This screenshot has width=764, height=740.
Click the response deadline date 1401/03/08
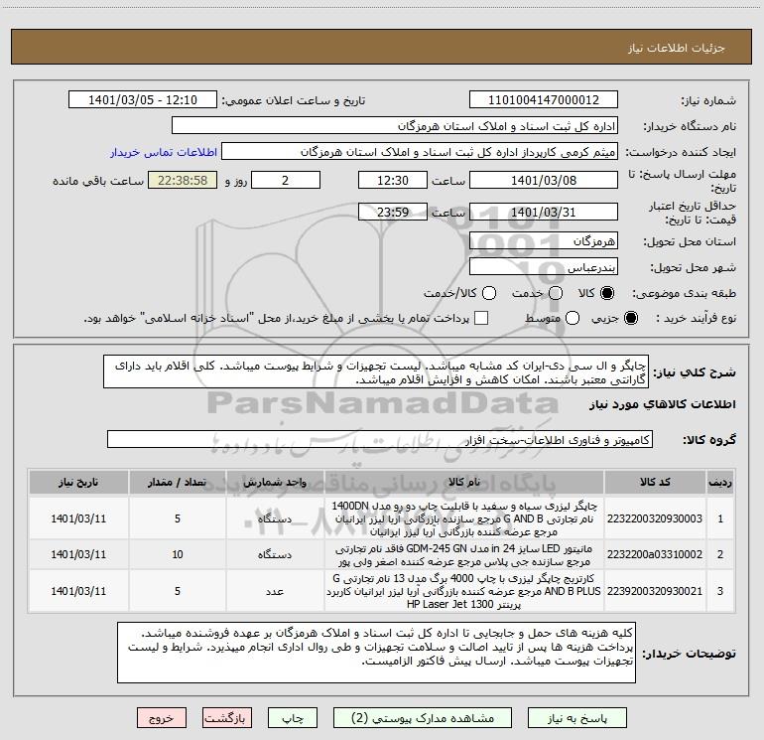tap(544, 180)
